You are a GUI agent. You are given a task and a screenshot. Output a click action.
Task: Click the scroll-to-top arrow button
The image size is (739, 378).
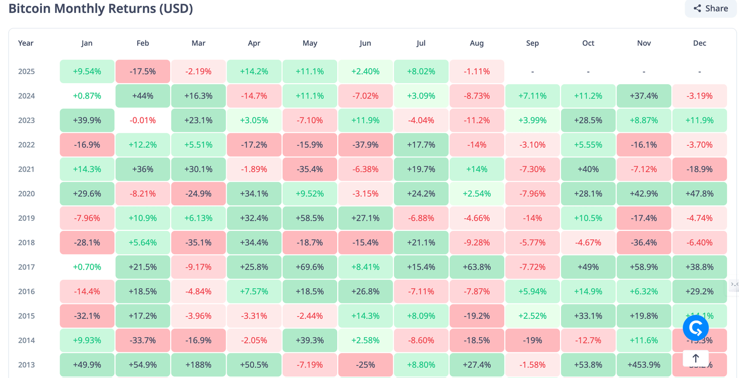pos(695,358)
